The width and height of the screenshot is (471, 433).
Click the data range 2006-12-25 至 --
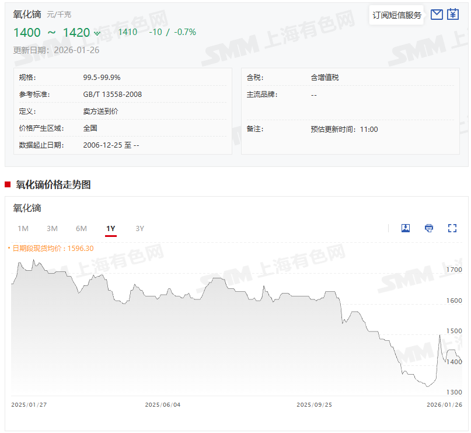(x=111, y=145)
